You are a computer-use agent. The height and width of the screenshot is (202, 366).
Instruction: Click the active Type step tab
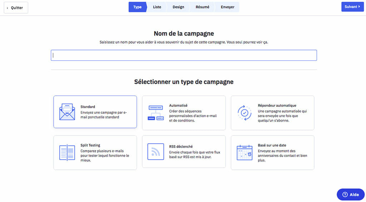[138, 7]
